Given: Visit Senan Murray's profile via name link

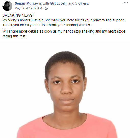Looking at the screenshot, I should (27, 3).
